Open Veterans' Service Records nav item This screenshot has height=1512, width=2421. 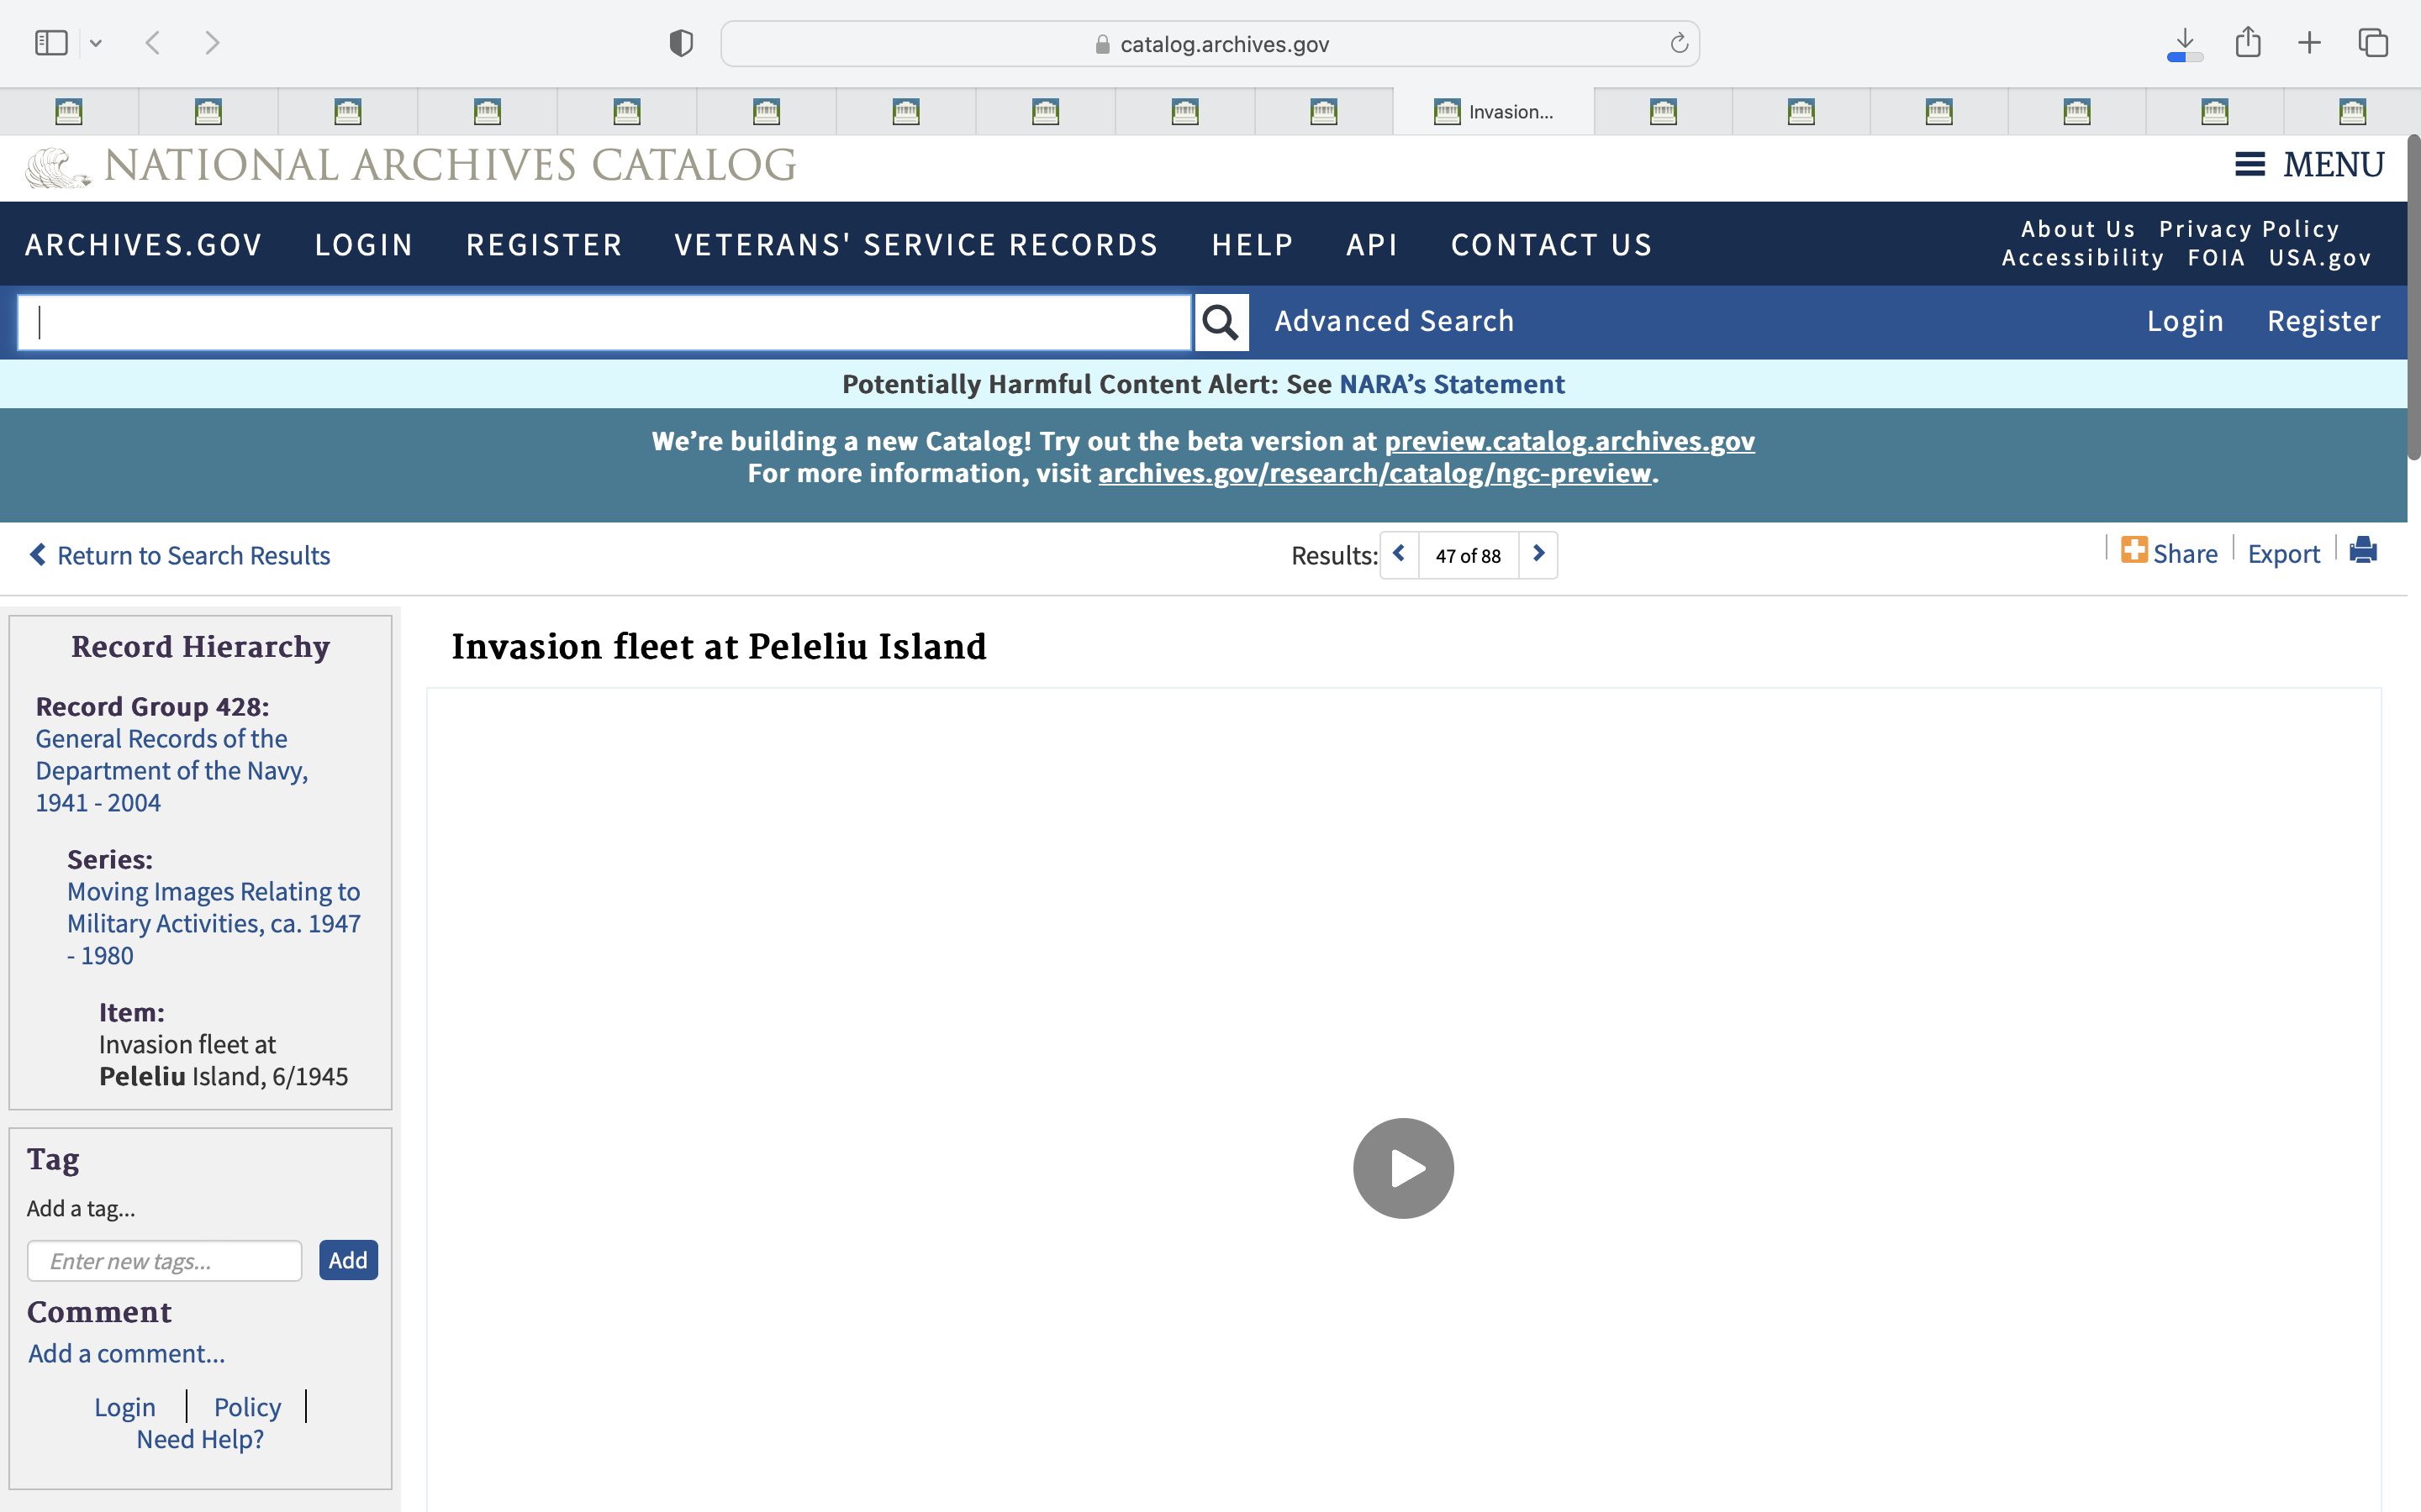click(x=915, y=245)
